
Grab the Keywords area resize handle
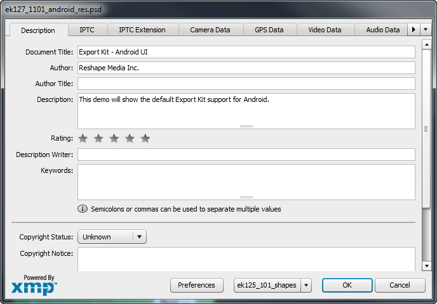click(x=246, y=198)
